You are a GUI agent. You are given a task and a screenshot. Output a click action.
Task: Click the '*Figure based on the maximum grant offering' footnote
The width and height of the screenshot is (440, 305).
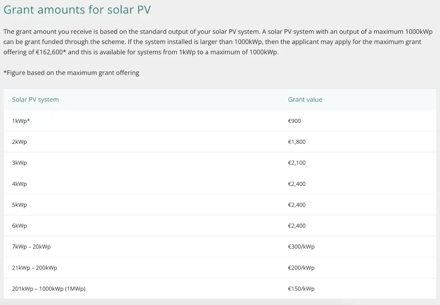[x=71, y=73]
